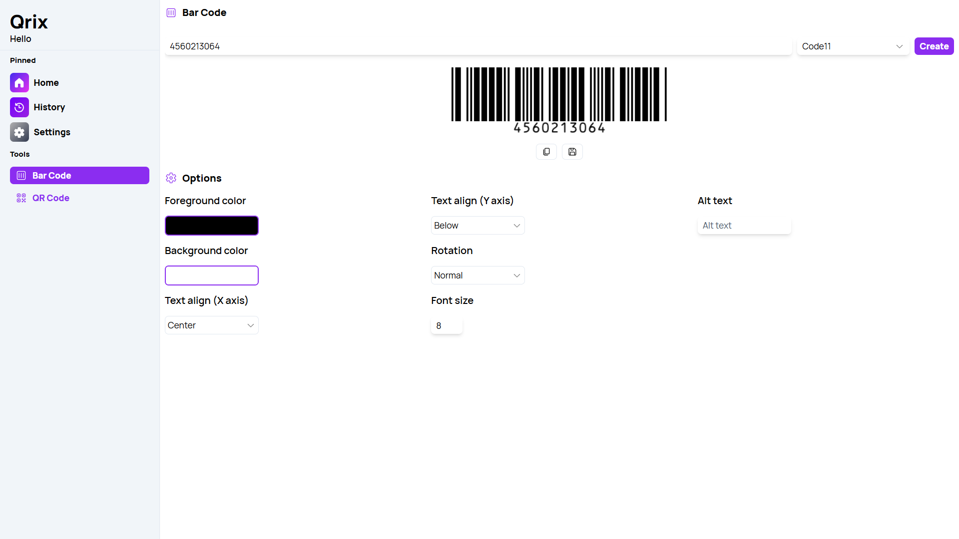Screen dimensions: 959x539
Task: Click the Create button
Action: coord(934,46)
